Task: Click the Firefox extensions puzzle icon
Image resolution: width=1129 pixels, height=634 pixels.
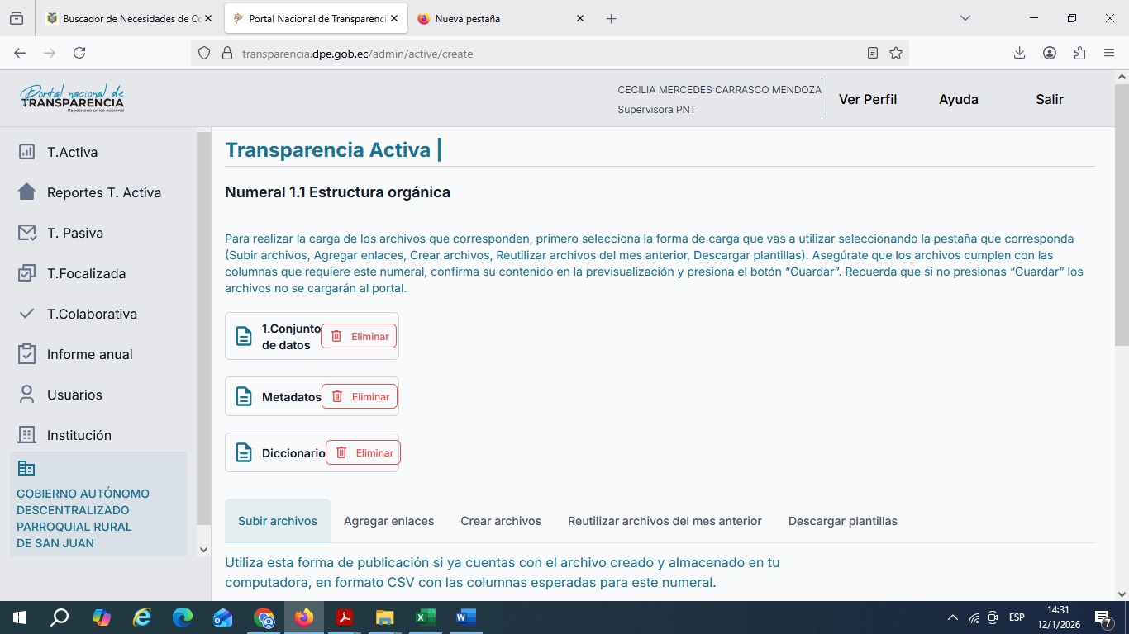Action: coord(1079,53)
